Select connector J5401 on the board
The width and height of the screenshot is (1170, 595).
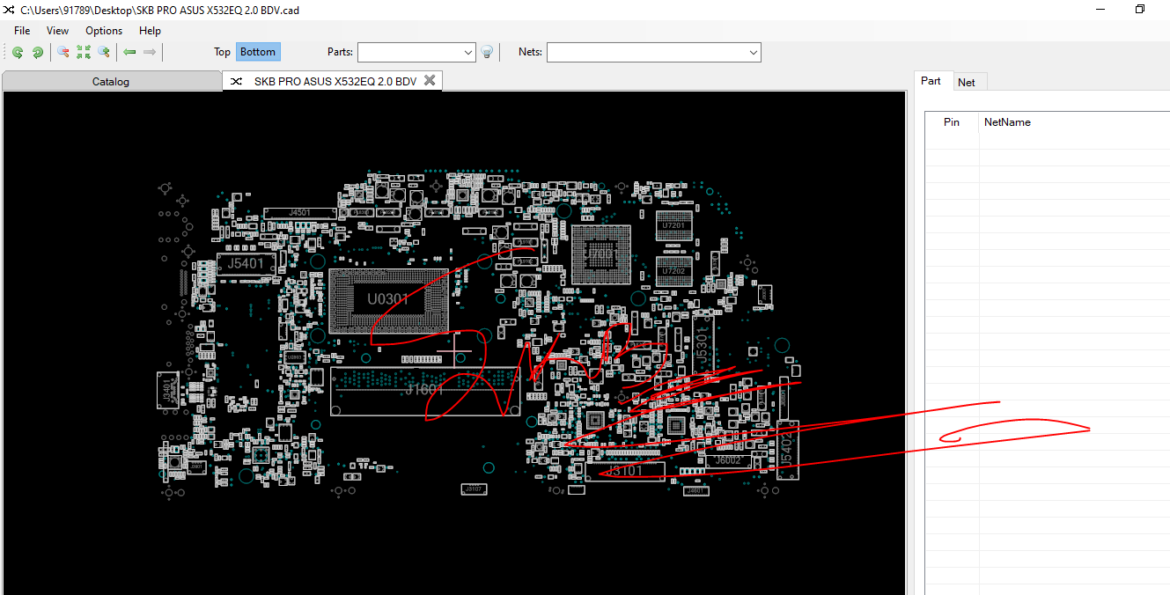246,263
